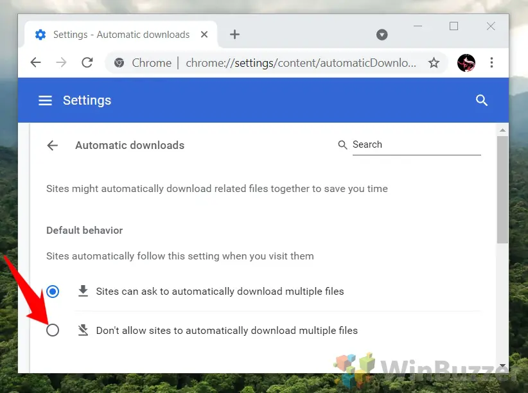The image size is (528, 393).
Task: Go back using the arrow beside Automatic downloads
Action: [53, 146]
